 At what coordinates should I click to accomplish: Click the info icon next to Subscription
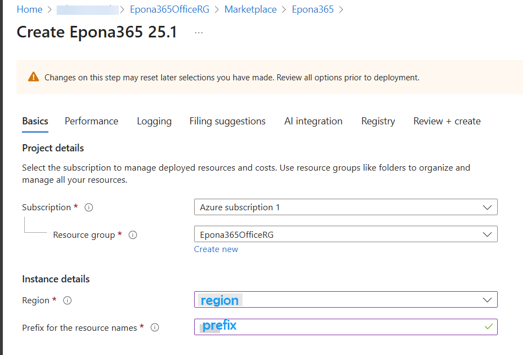pos(89,207)
